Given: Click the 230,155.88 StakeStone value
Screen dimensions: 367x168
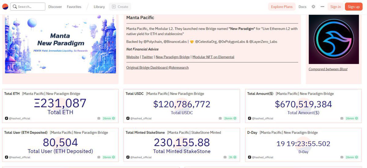Looking at the screenshot, I should click(182, 142).
